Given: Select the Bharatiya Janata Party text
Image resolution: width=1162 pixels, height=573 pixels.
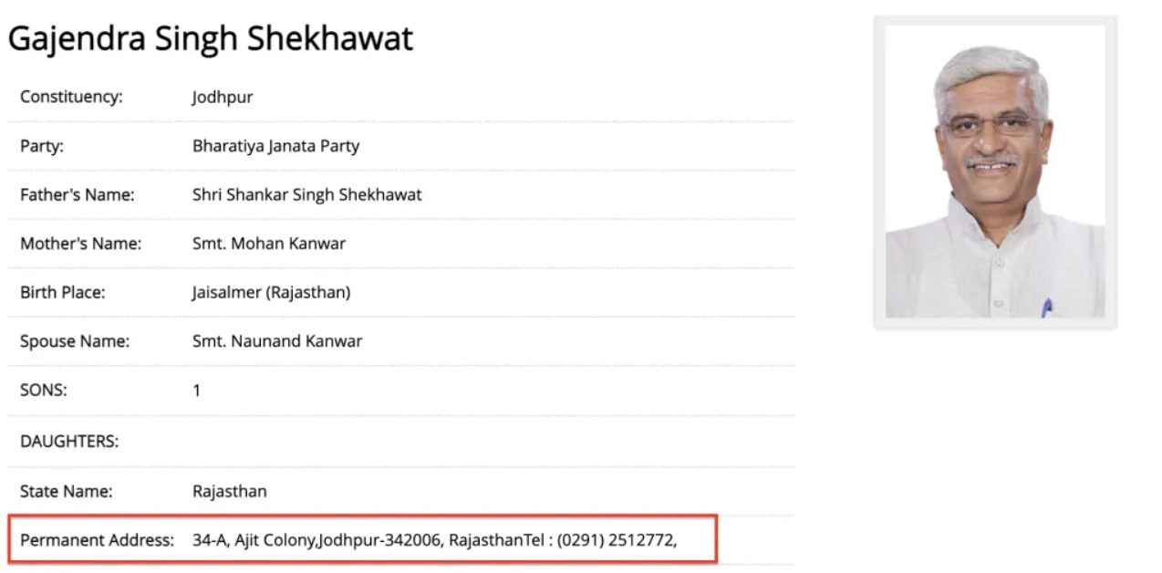Looking at the screenshot, I should 276,146.
